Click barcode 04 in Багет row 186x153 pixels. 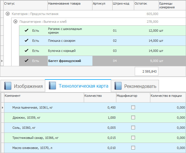pyautogui.click(x=115, y=61)
